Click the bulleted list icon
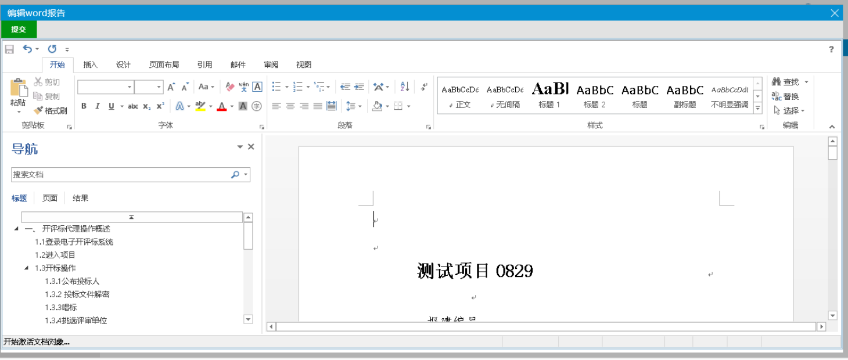The width and height of the screenshot is (848, 360). click(276, 87)
